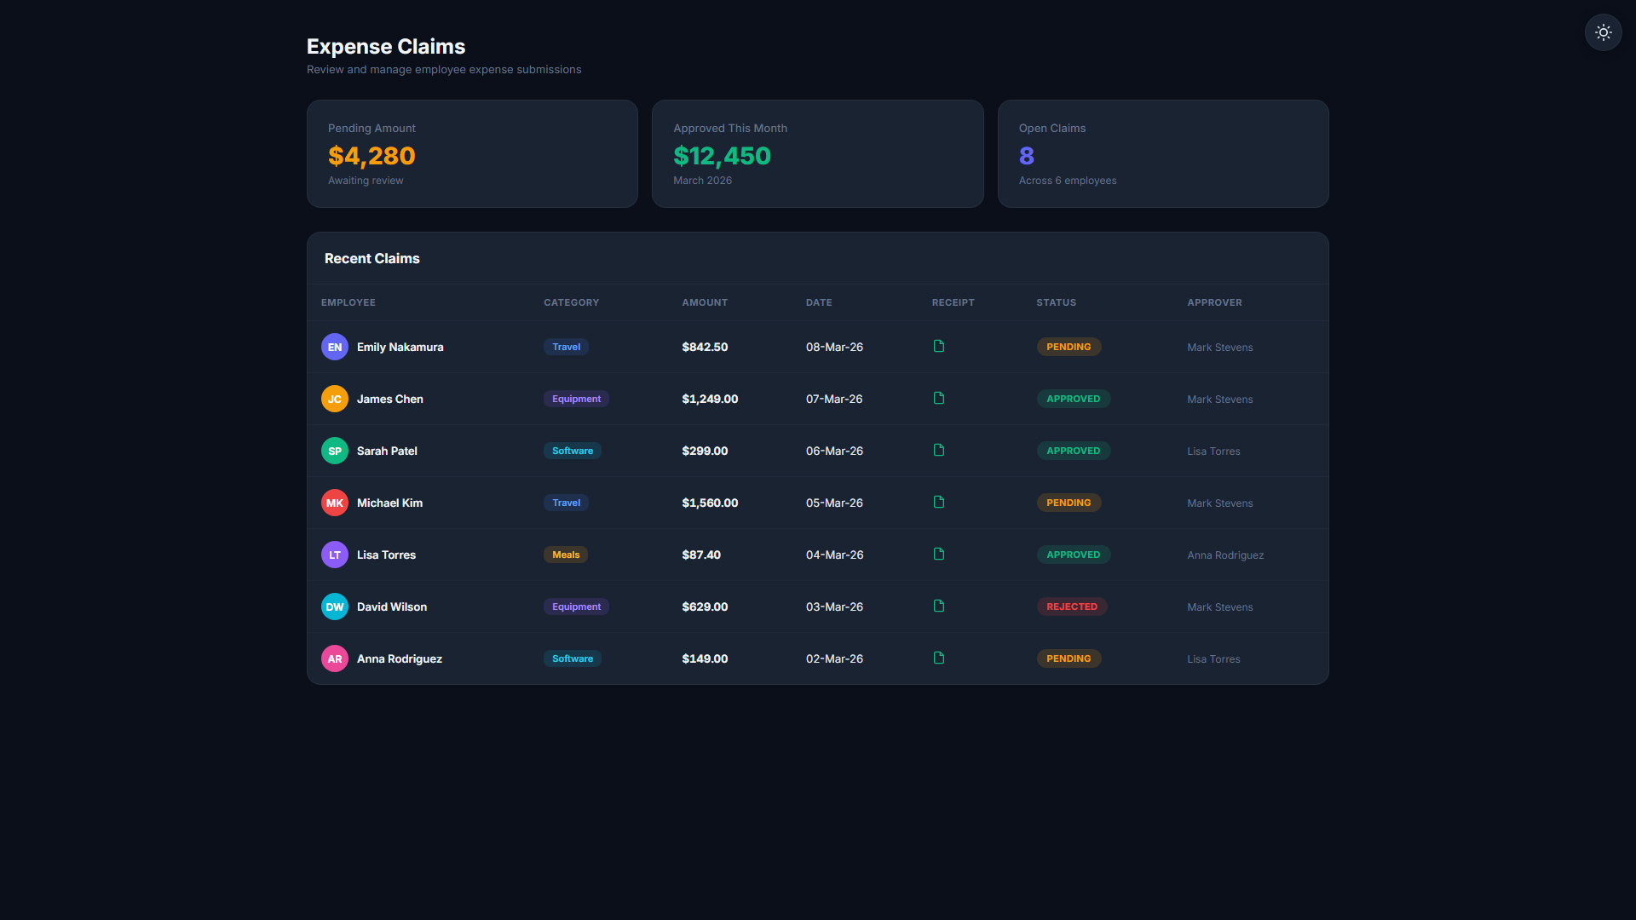Open the Pending Amount summary card
The width and height of the screenshot is (1636, 920).
(x=472, y=154)
